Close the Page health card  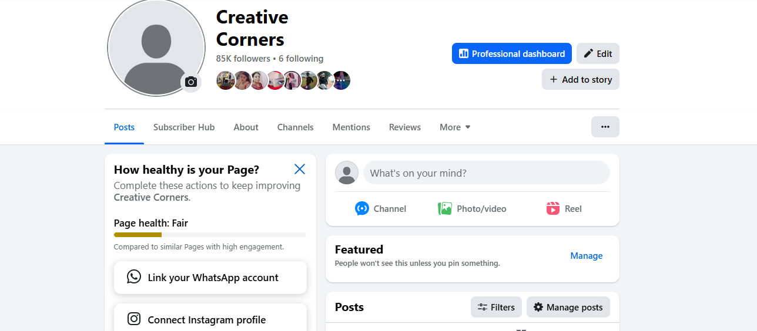click(x=299, y=170)
